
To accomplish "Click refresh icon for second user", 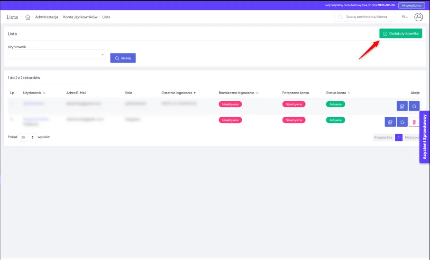I will (x=402, y=122).
